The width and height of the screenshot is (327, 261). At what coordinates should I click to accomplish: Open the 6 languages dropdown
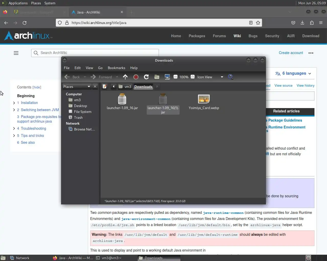(x=293, y=73)
